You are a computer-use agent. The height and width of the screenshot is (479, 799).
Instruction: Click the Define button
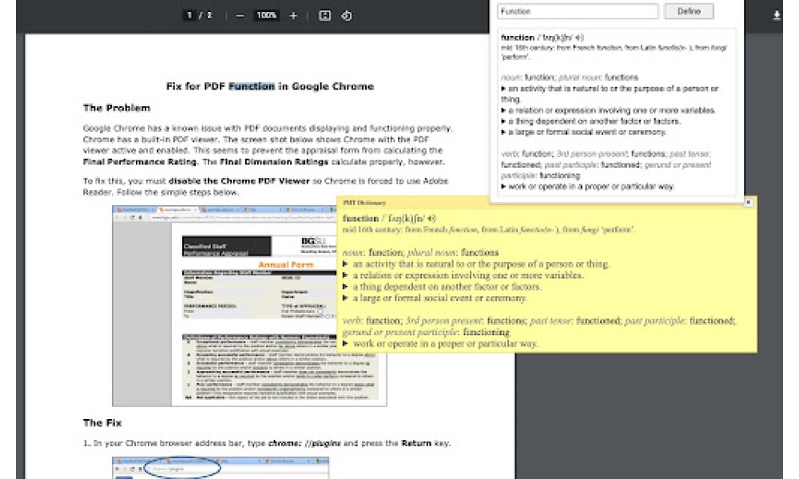click(689, 11)
